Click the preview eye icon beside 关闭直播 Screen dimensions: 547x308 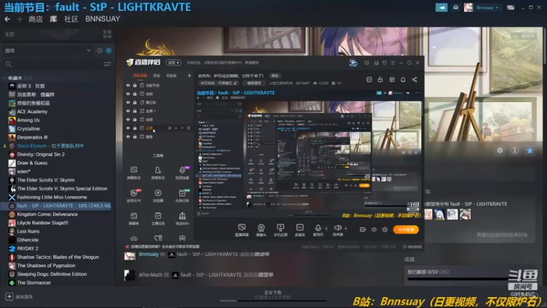[373, 229]
